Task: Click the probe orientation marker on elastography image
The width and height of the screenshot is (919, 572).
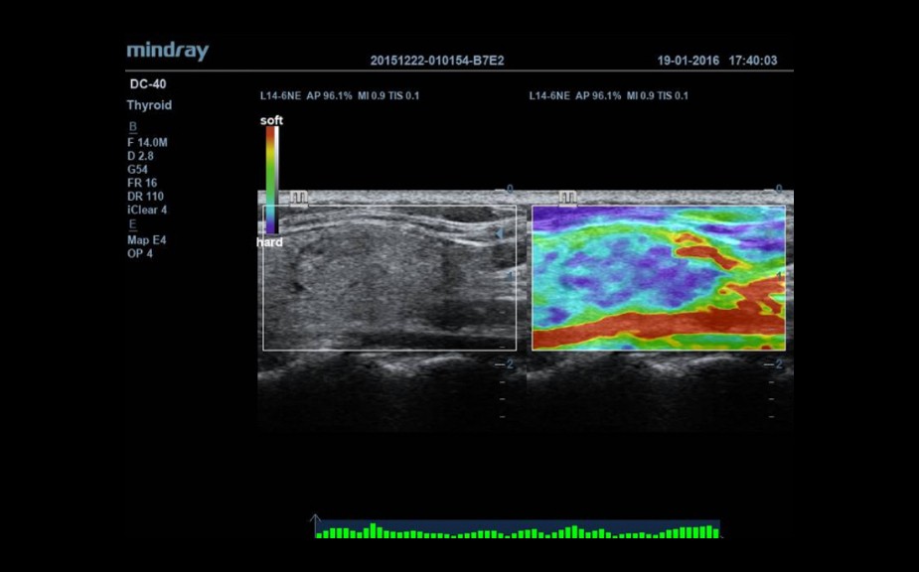Action: click(567, 199)
